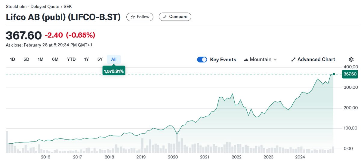Click the 400.00 y-axis label
The height and width of the screenshot is (165, 361).
click(350, 67)
